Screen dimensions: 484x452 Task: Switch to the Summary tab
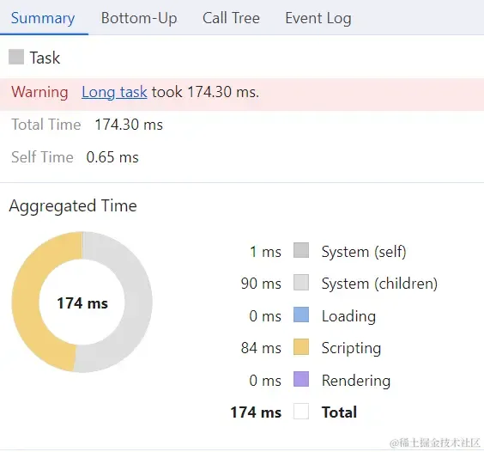coord(43,18)
